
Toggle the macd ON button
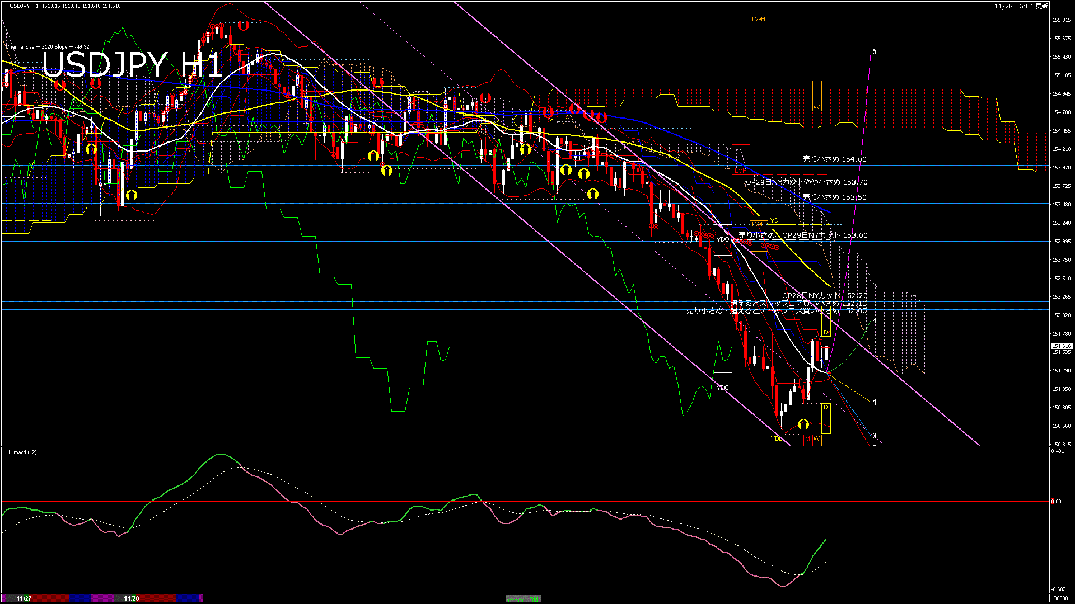pyautogui.click(x=524, y=599)
